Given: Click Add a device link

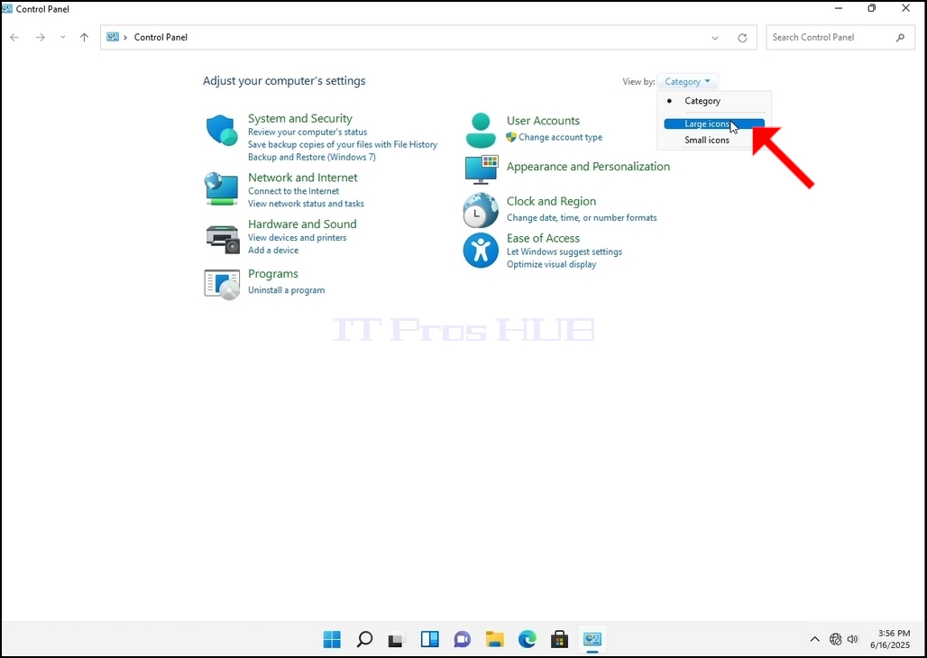Looking at the screenshot, I should 273,250.
